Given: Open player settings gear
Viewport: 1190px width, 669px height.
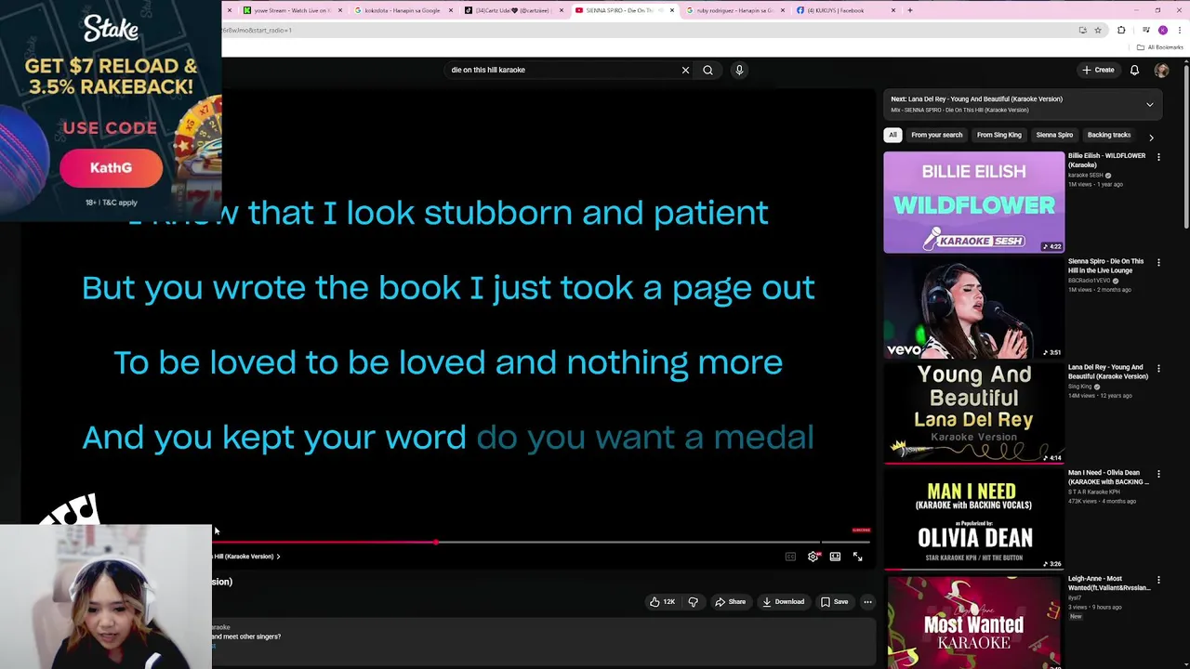Looking at the screenshot, I should pyautogui.click(x=813, y=557).
